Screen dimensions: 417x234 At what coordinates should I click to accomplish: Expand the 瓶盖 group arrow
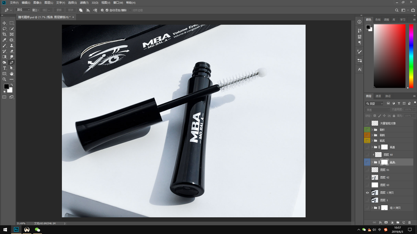coord(372,147)
